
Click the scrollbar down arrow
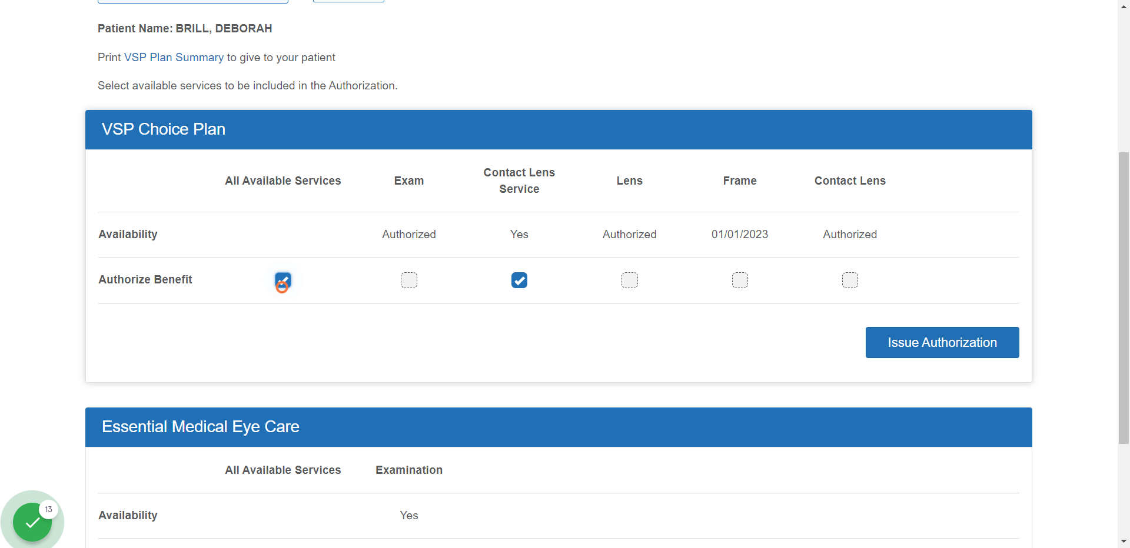(1124, 542)
